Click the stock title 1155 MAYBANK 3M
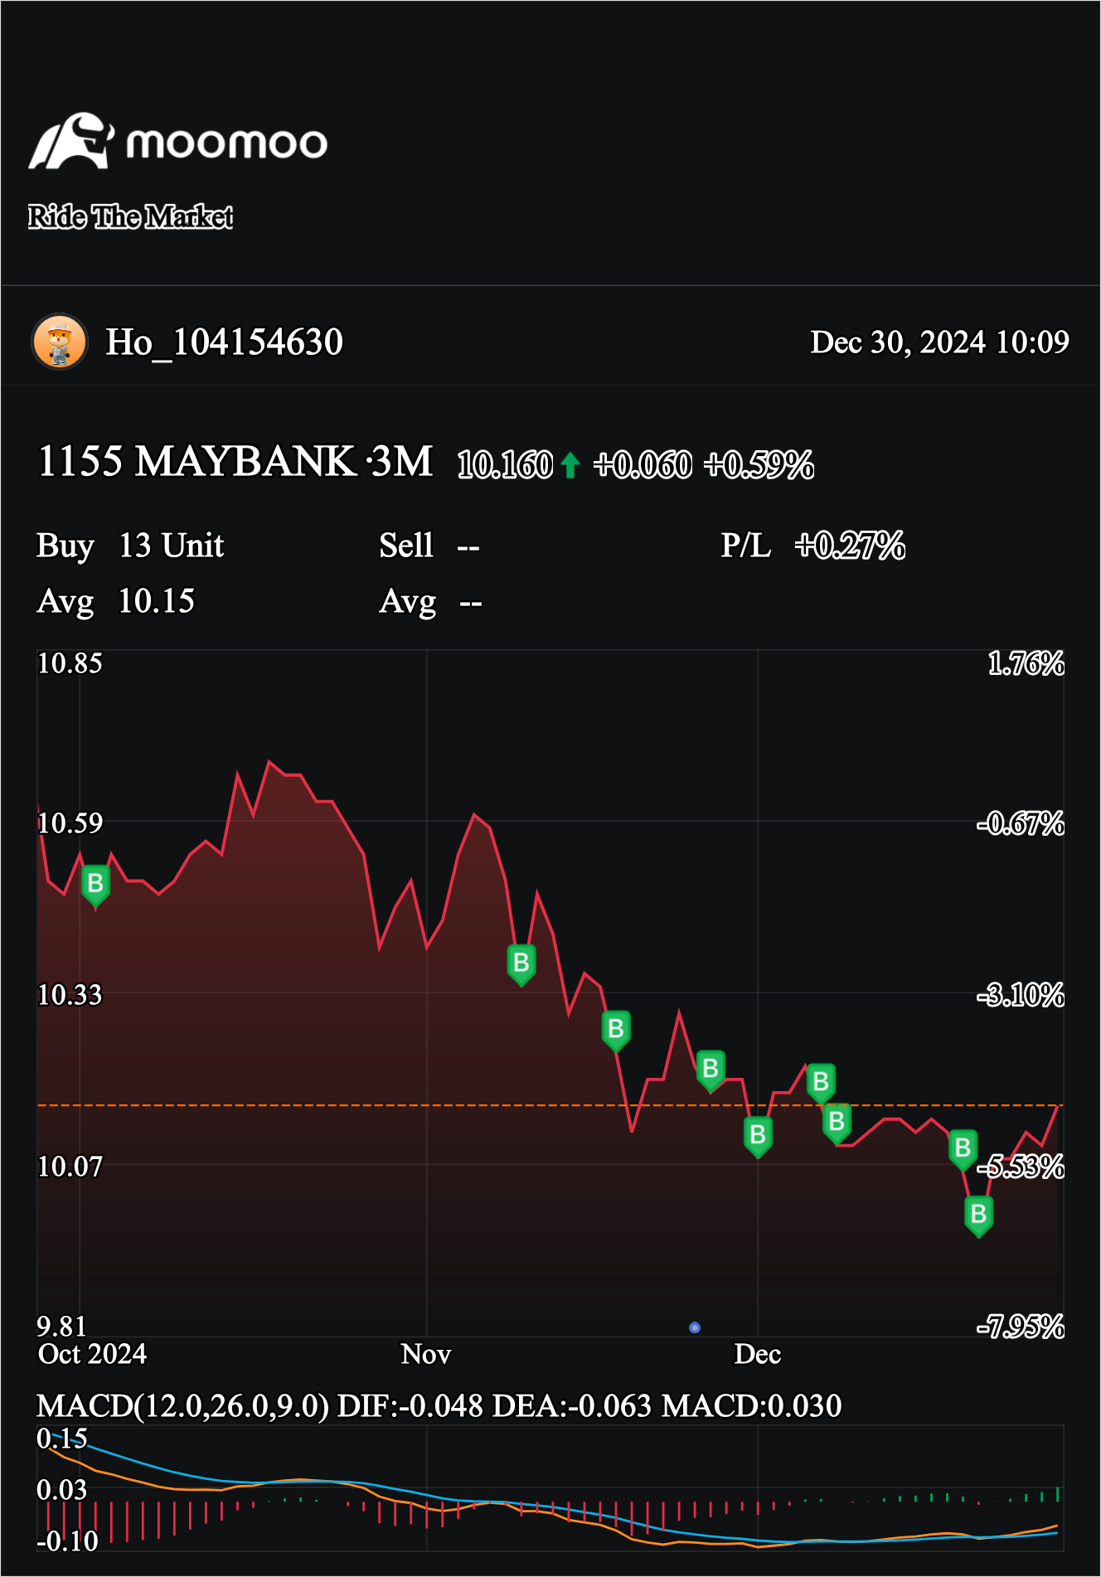 235,461
